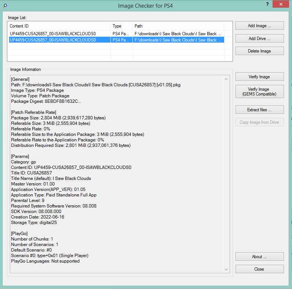Verify the selected image
This screenshot has width=292, height=289.
pyautogui.click(x=260, y=77)
